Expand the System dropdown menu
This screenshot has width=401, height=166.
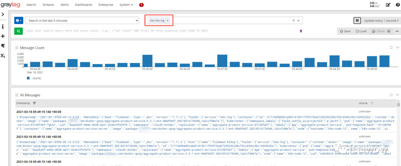click(126, 5)
